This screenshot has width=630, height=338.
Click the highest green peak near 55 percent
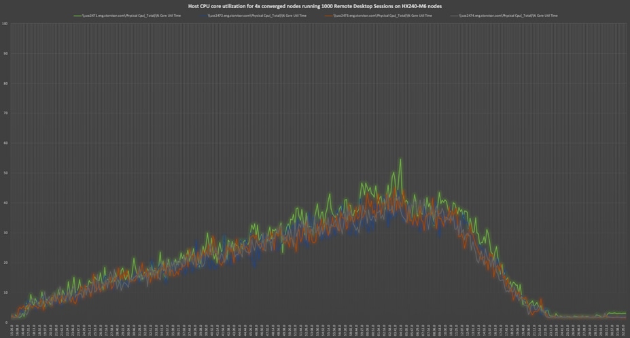pos(400,159)
